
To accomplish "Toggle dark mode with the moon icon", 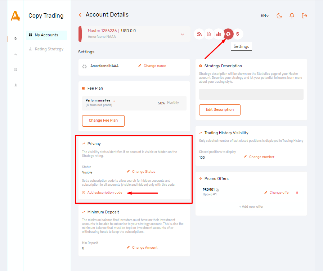I will click(279, 15).
